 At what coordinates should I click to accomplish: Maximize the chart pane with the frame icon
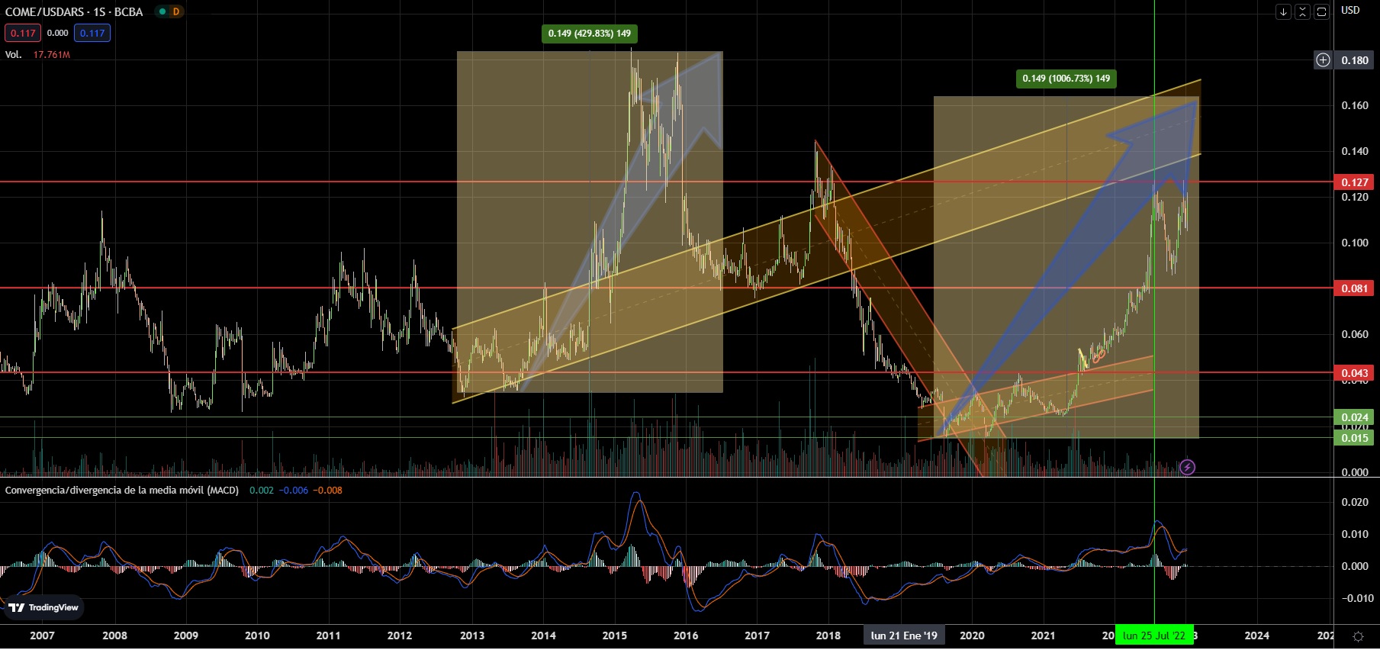coord(1321,11)
